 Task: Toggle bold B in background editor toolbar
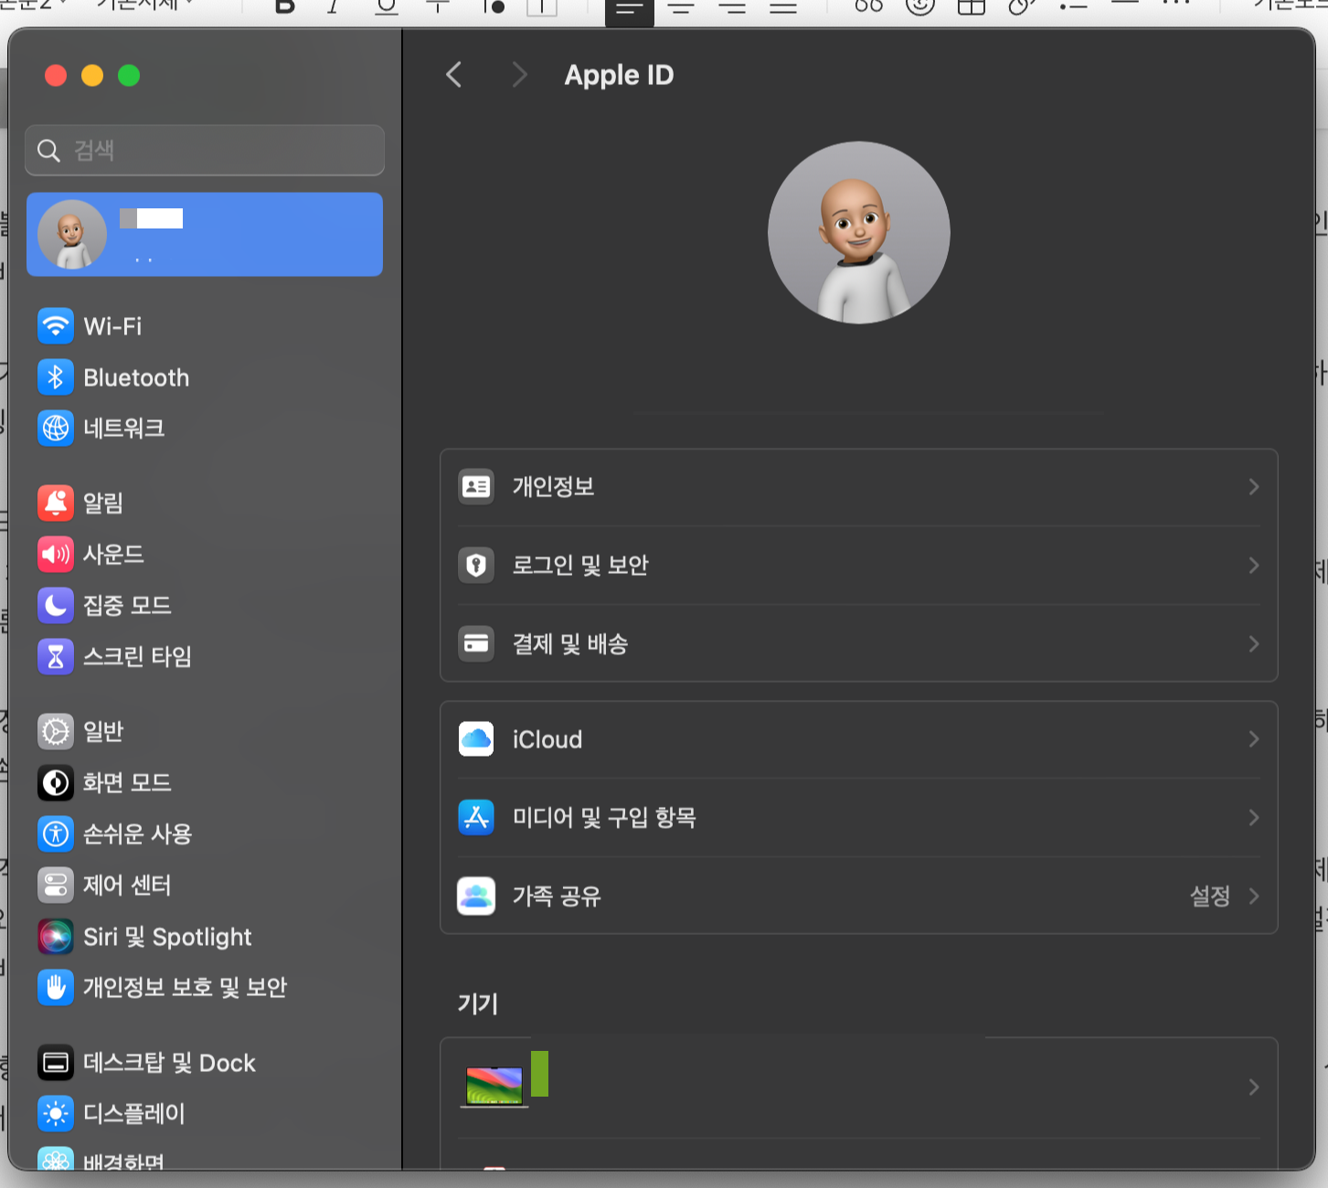click(x=285, y=7)
